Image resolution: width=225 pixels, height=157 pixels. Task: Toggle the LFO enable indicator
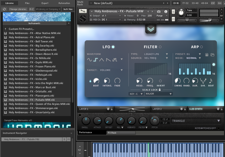pos(113,47)
